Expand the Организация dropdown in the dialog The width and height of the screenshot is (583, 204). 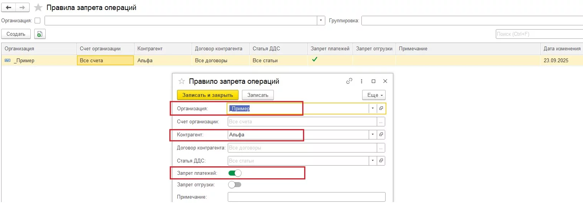coord(373,109)
